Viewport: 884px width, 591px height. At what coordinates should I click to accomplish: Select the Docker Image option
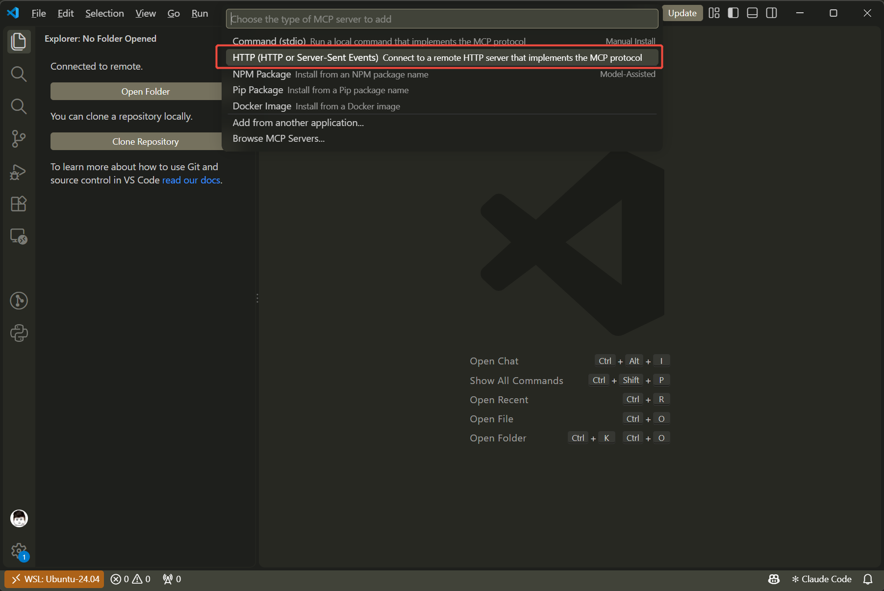point(442,106)
